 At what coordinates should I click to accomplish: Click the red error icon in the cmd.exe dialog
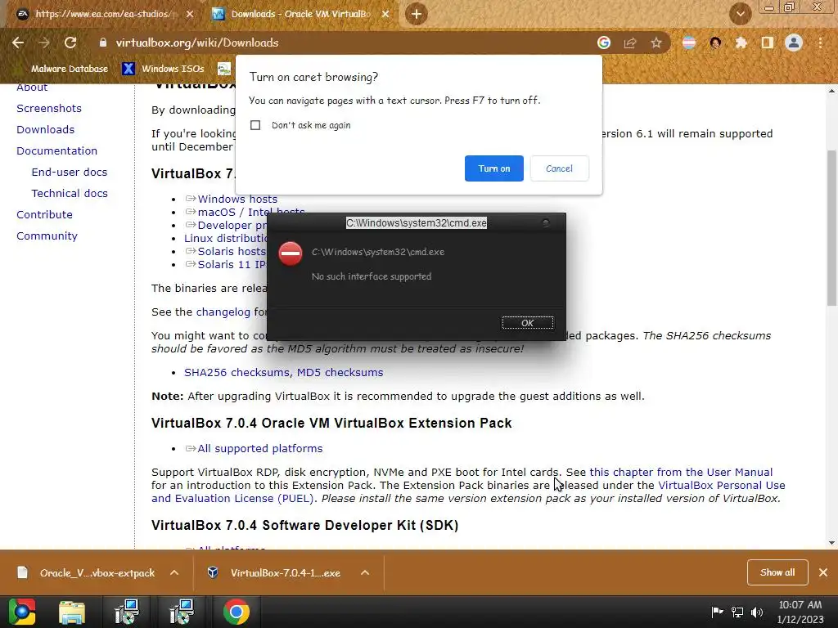click(291, 253)
